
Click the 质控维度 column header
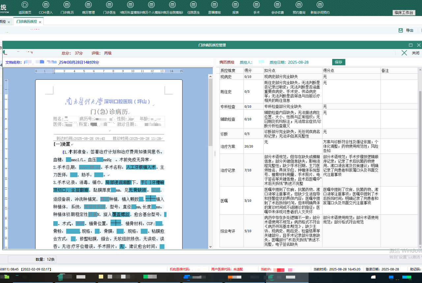tap(231, 70)
